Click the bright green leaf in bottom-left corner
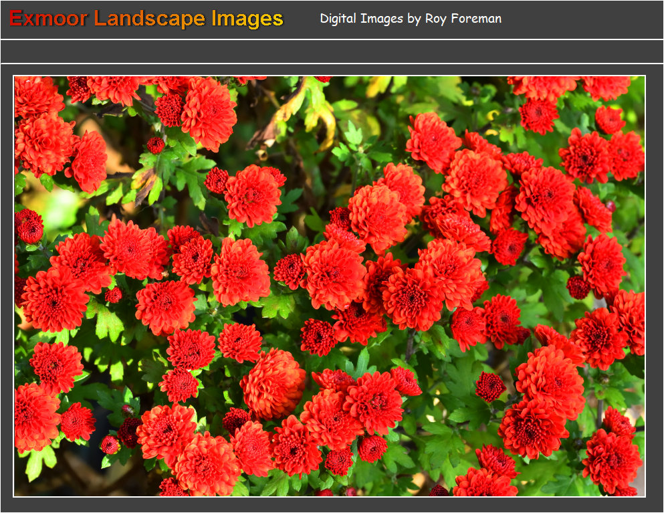664x513 pixels. point(37,461)
